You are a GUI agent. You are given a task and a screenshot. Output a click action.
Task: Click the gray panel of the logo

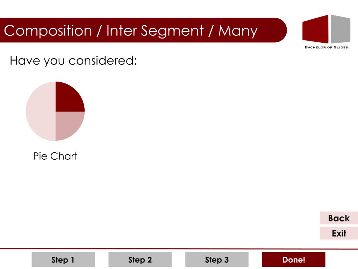point(341,29)
